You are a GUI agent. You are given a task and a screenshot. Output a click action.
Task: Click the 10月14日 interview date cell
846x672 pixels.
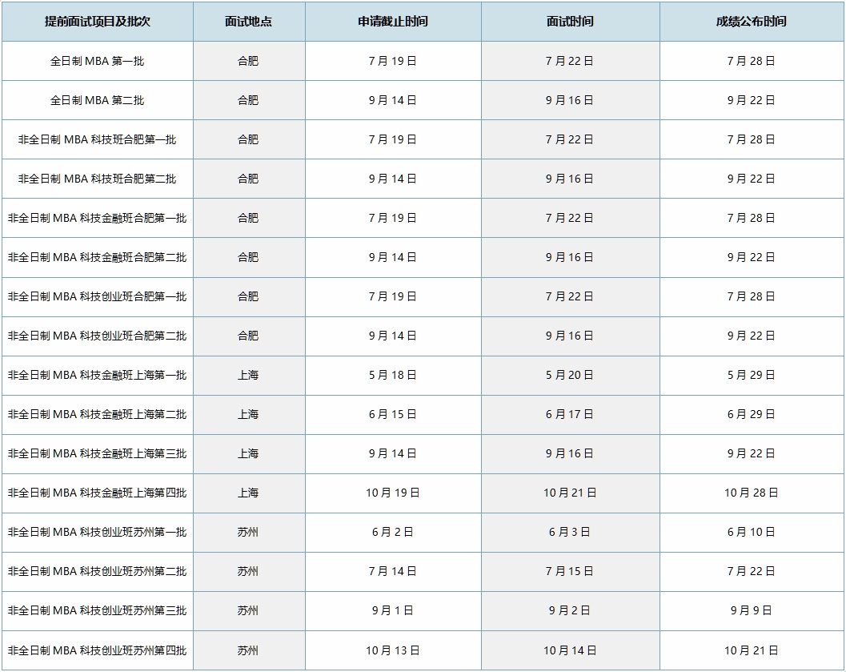pos(570,650)
